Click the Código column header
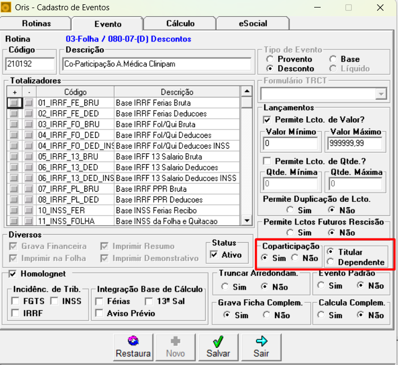398x365 pixels. point(75,92)
